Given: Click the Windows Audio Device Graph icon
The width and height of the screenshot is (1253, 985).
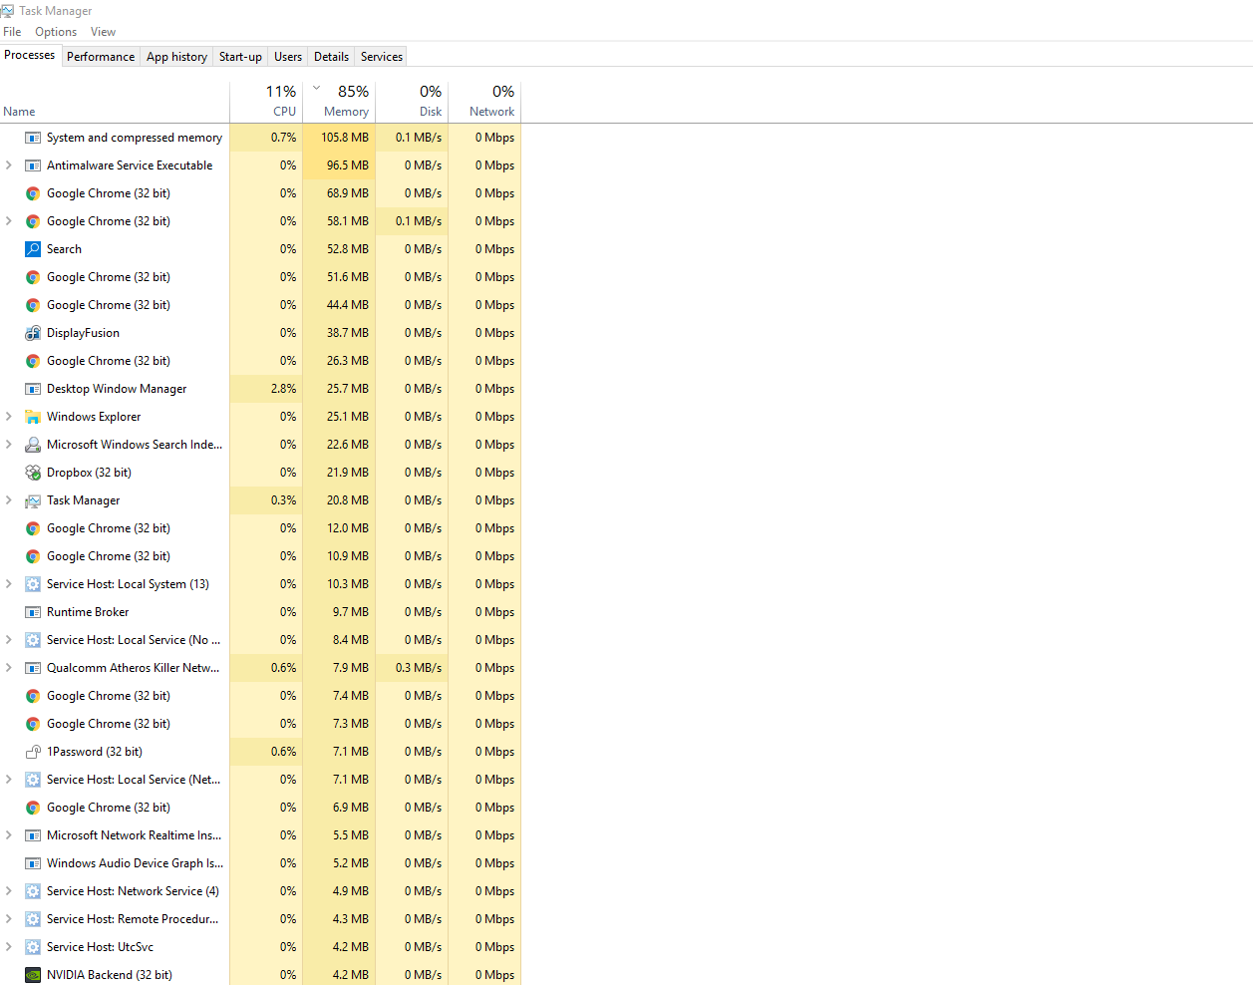Looking at the screenshot, I should click(x=33, y=863).
